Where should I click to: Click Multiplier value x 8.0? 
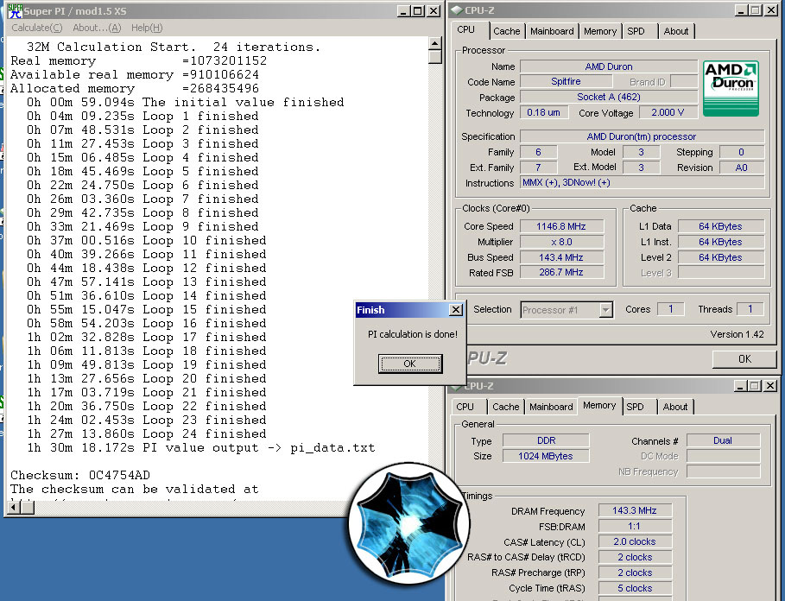pos(561,242)
